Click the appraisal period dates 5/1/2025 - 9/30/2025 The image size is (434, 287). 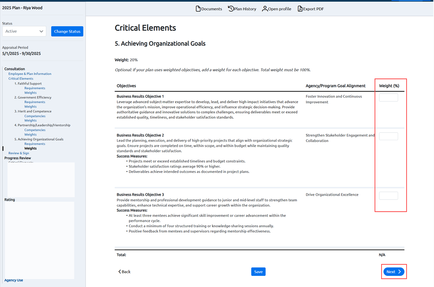21,54
